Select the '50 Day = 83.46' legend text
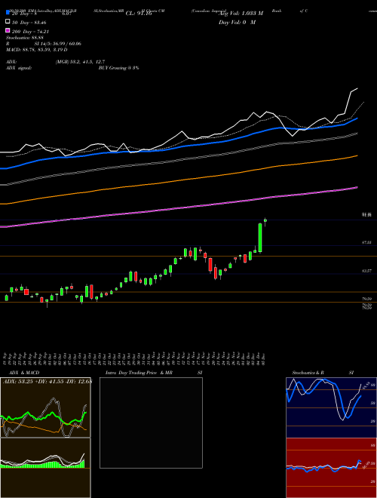The image size is (377, 498). [x=29, y=23]
